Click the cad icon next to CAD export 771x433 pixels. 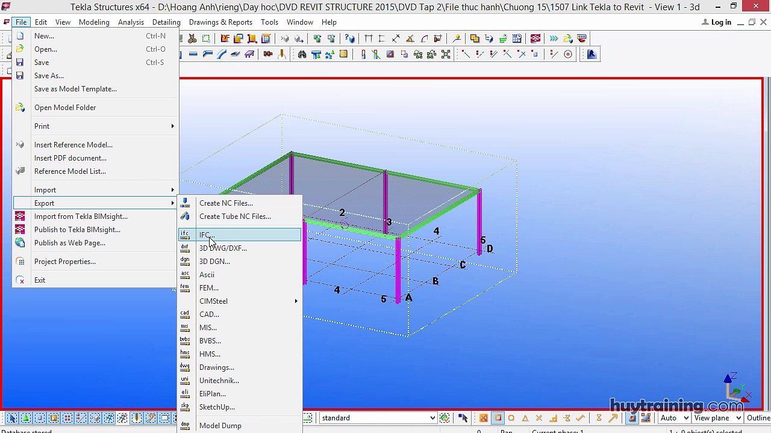pos(185,314)
